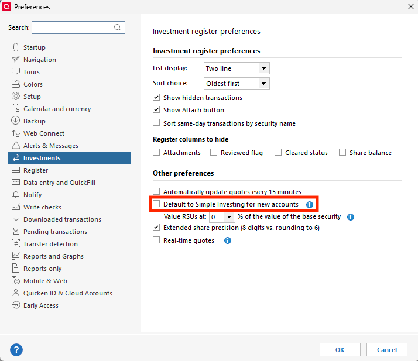Close the Preferences dialog window
Screen dimensions: 418x361
pyautogui.click(x=411, y=6)
